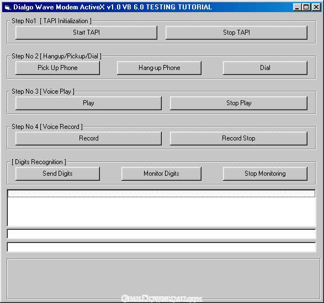Click the Record Stop button
Viewport: 324px width, 303px height.
238,138
